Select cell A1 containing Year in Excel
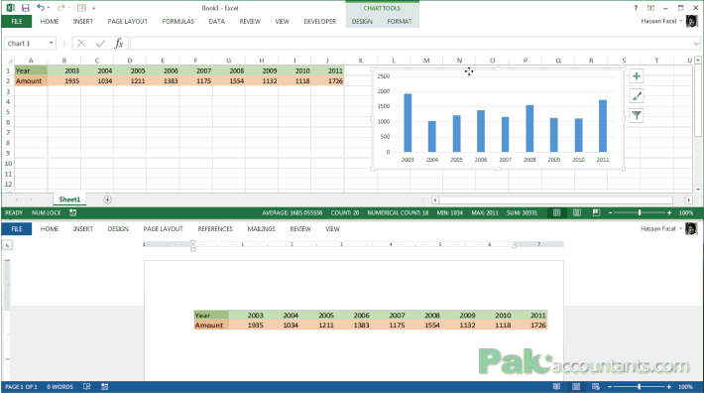Viewport: 704px width, 393px height. [31, 70]
